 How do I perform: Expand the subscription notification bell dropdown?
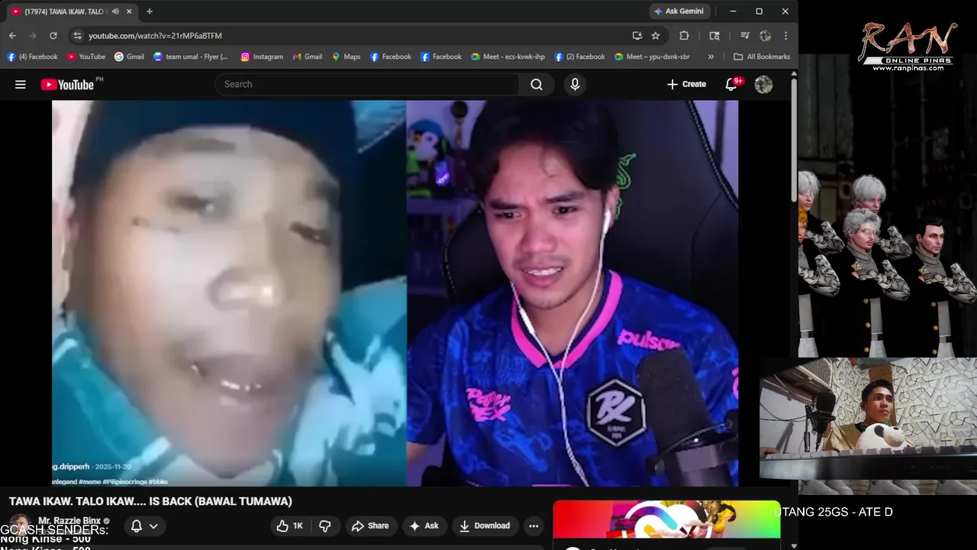[x=143, y=526]
